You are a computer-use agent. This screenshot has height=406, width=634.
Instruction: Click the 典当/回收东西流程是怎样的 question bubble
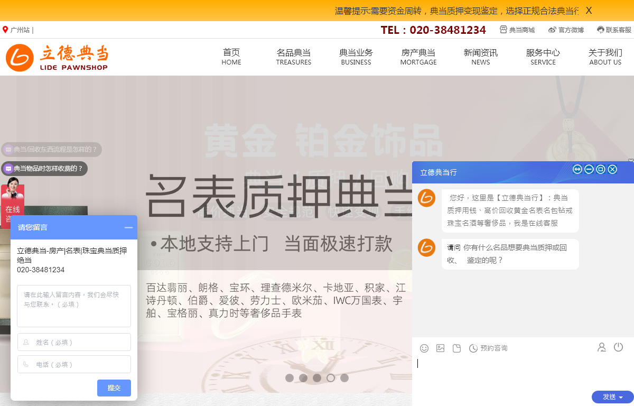tap(52, 150)
